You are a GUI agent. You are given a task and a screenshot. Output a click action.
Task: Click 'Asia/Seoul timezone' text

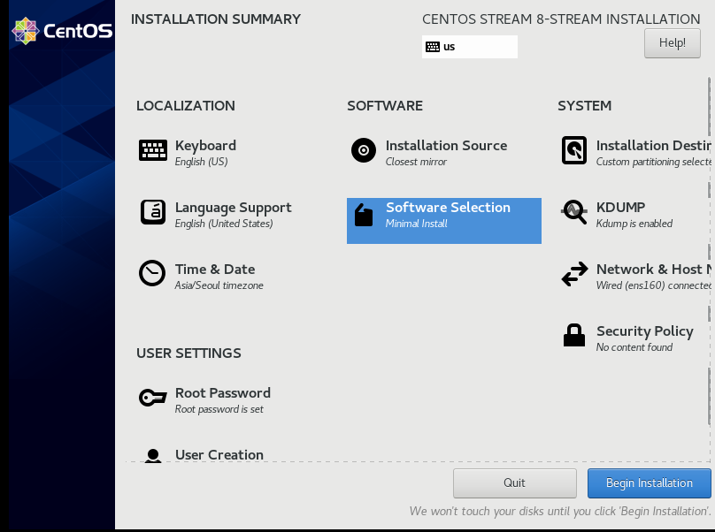point(219,285)
